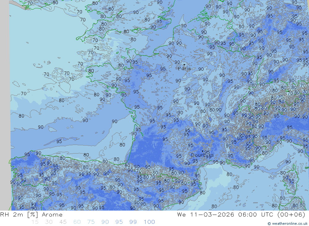
Task: Select legend value 30
Action: [49, 222]
